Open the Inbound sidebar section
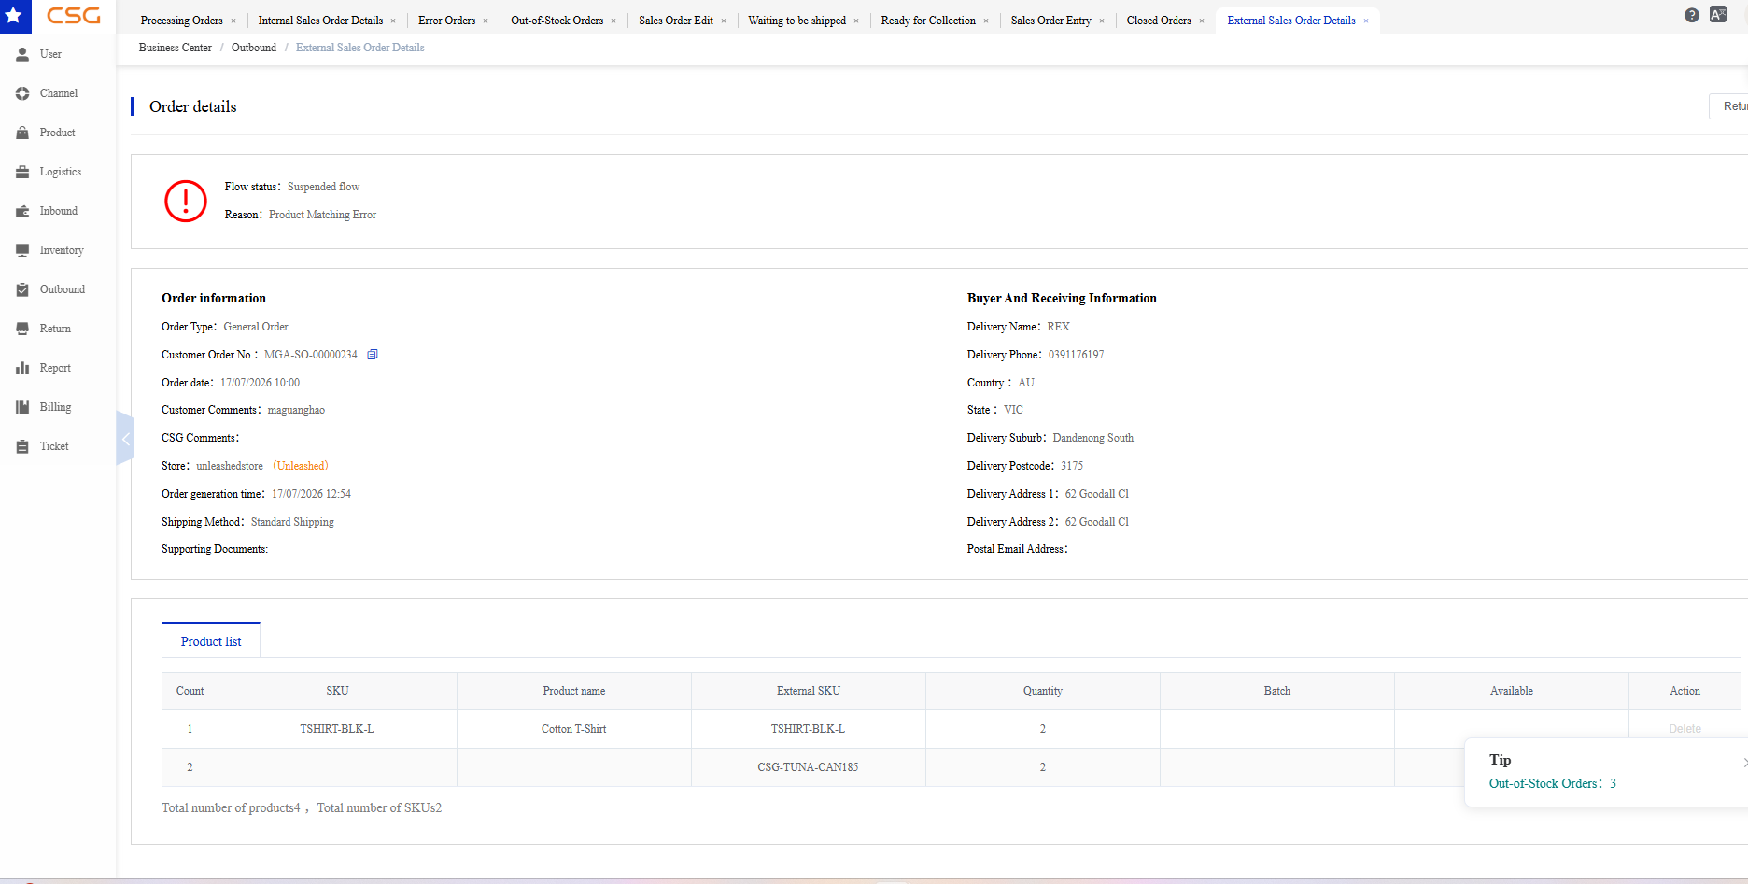 (x=58, y=211)
